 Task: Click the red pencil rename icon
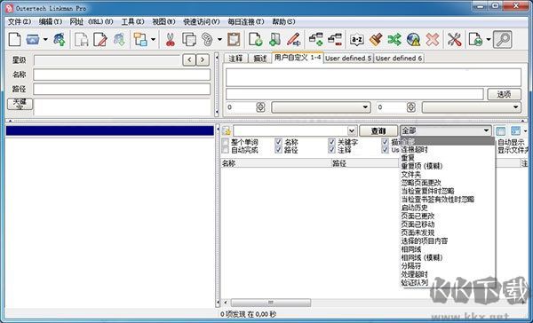click(293, 40)
